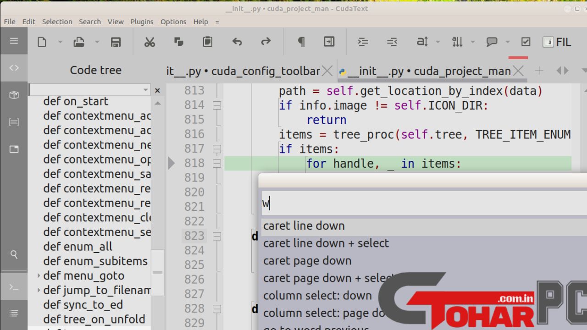587x330 pixels.
Task: Open the Code tree filter dropdown
Action: click(x=146, y=90)
